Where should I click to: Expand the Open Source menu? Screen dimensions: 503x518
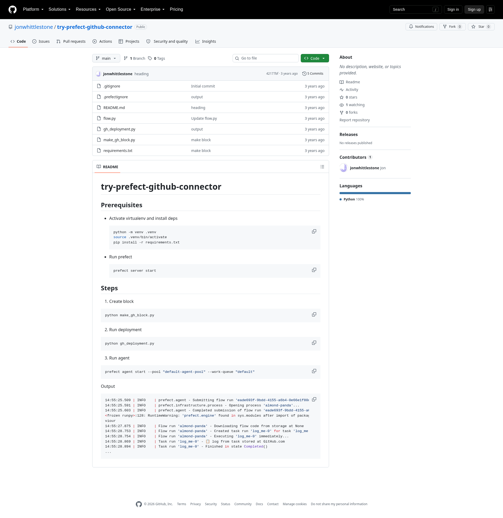point(121,9)
